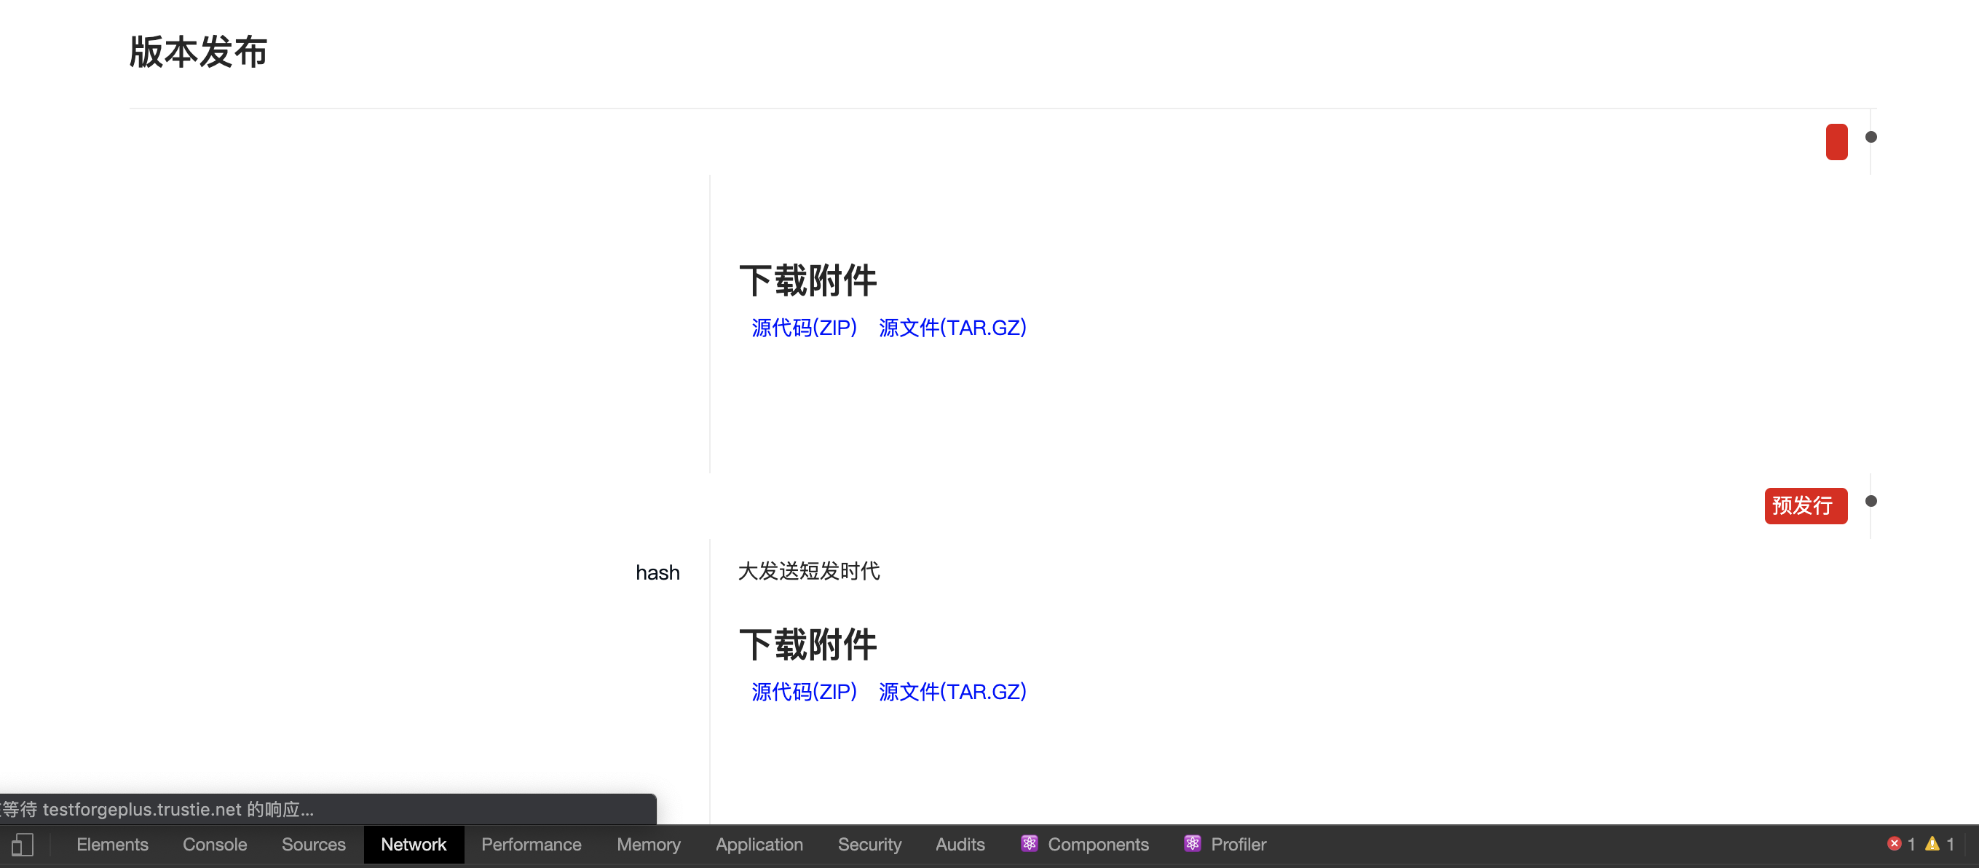Click first 下载附件 heading
Screen dimensions: 1979x868
[807, 280]
